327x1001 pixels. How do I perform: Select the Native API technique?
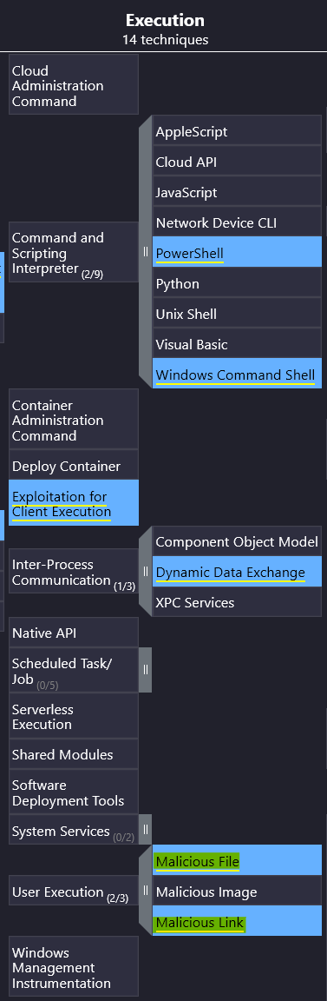(x=74, y=633)
